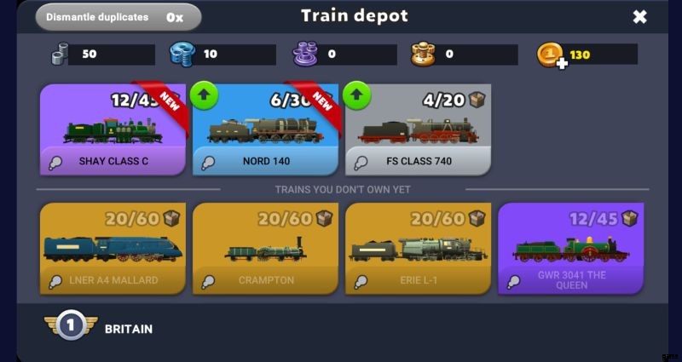This screenshot has width=682, height=362.
Task: Select the GWR 3041 The Queen card
Action: click(x=570, y=249)
